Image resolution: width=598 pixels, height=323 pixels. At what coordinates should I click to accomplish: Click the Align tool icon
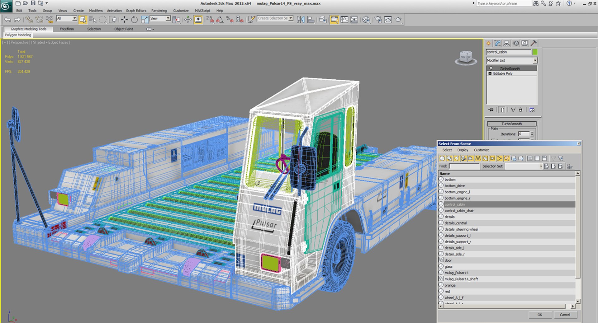coord(311,20)
